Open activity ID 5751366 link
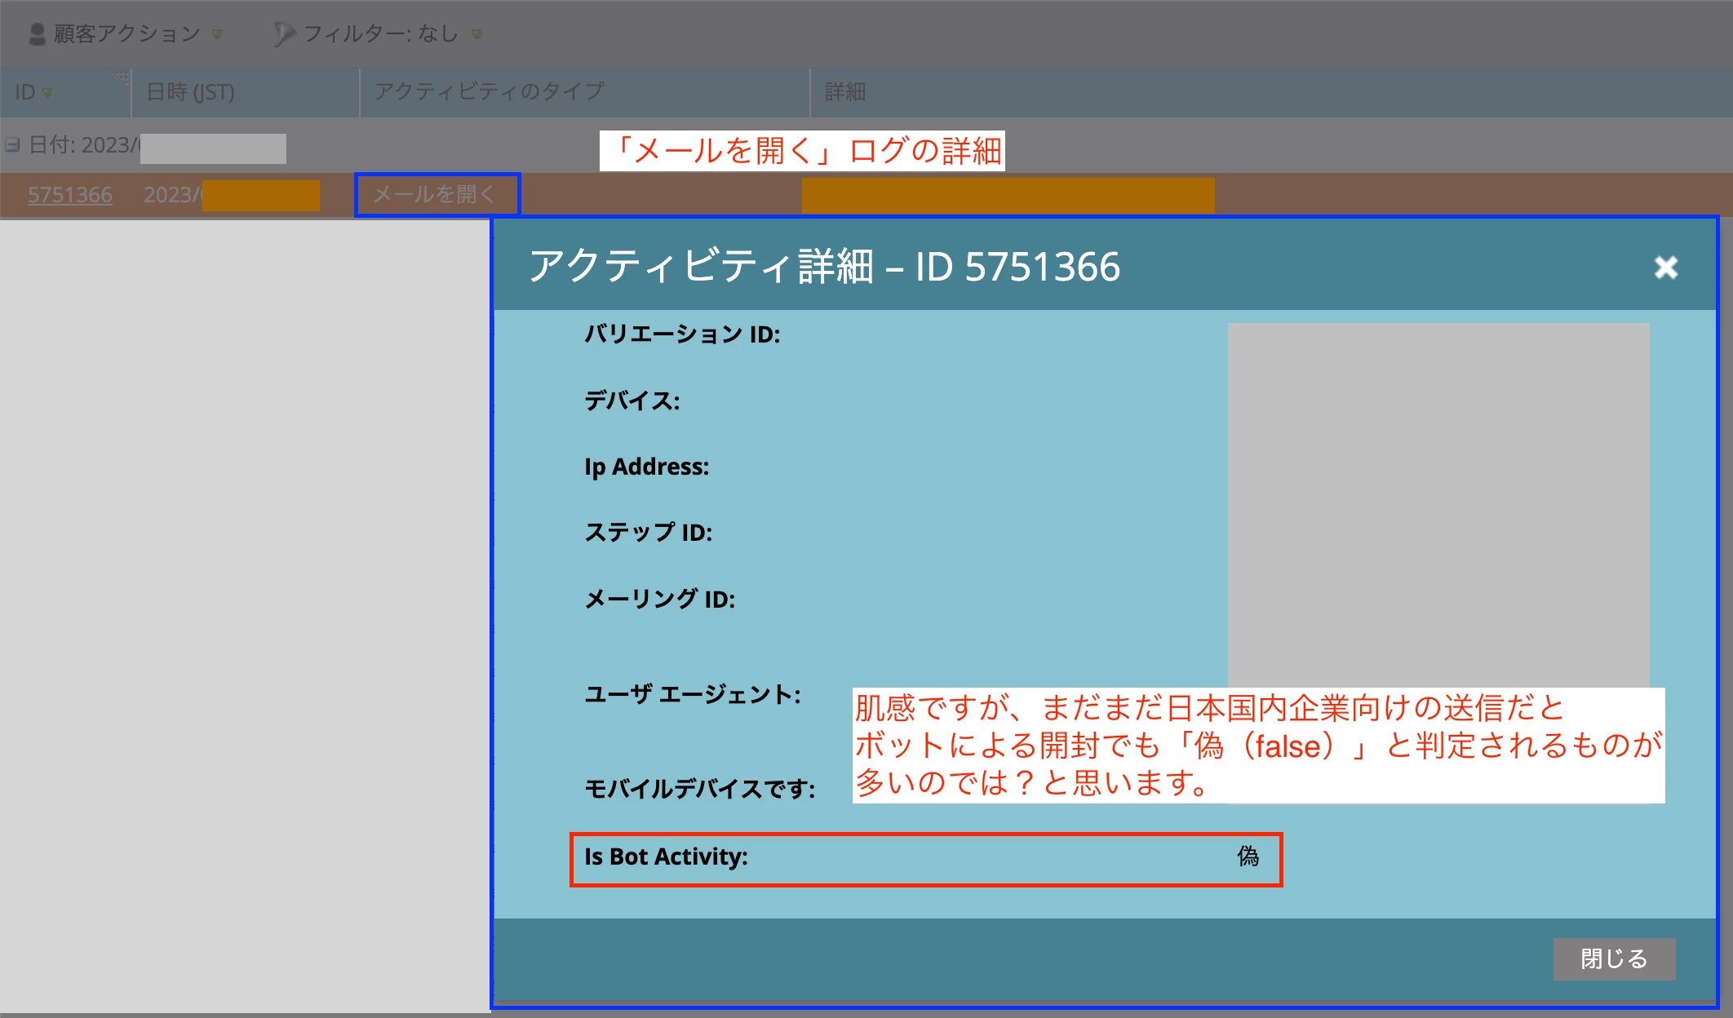Image resolution: width=1733 pixels, height=1018 pixels. 70,195
